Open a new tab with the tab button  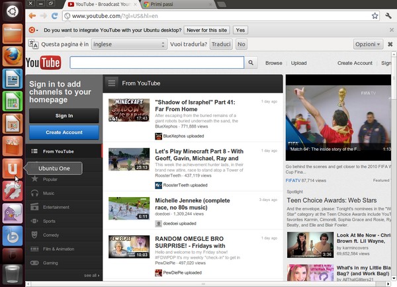(222, 5)
